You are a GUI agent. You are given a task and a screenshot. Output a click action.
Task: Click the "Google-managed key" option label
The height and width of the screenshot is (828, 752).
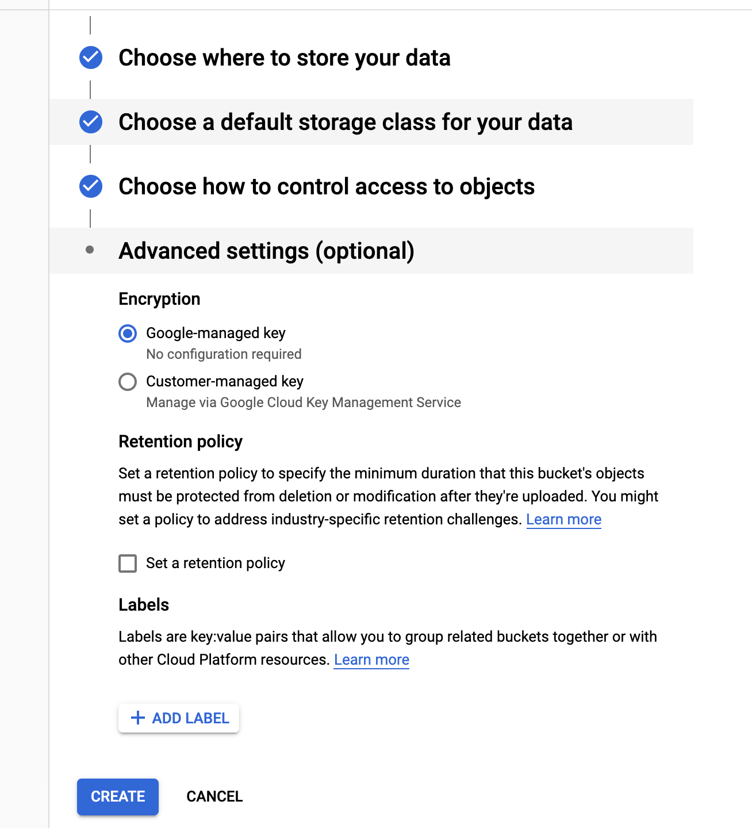tap(216, 333)
